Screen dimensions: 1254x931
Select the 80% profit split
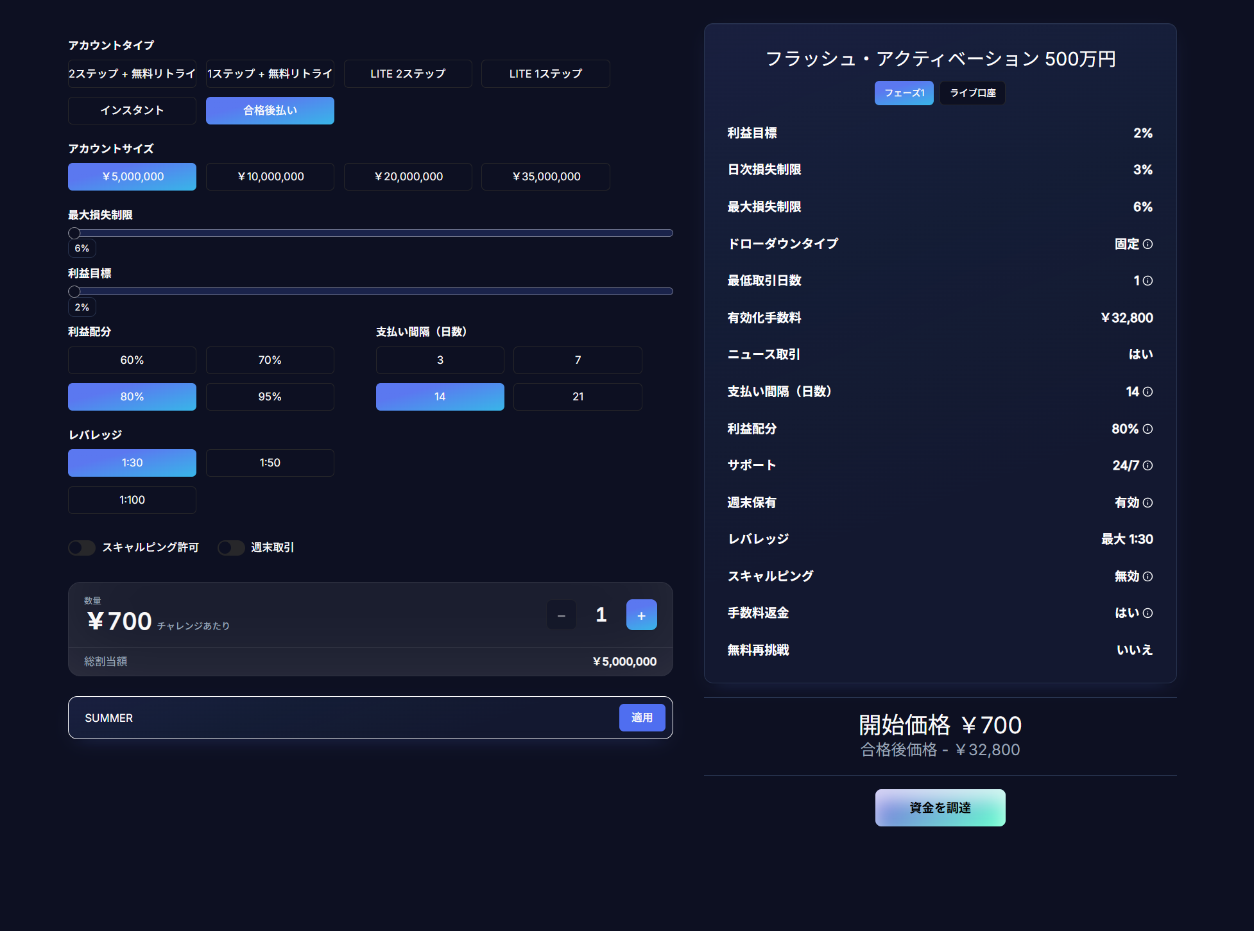point(132,397)
